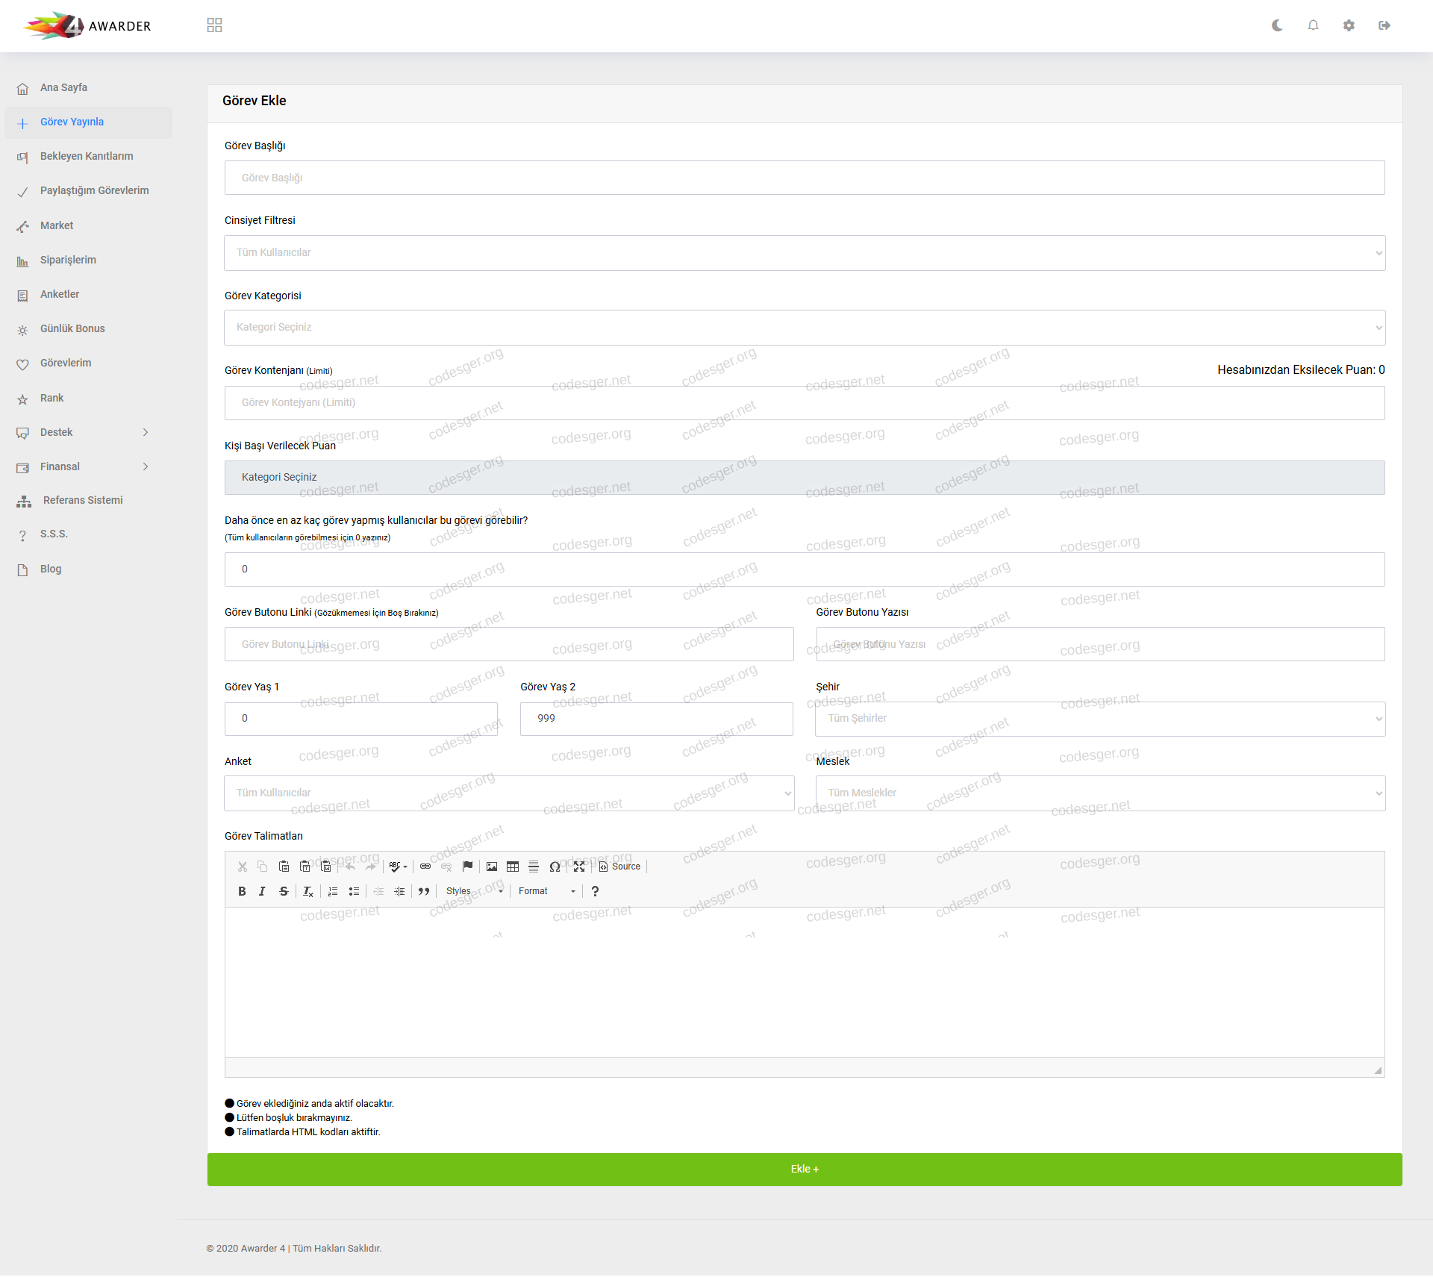
Task: Maximize the rich text editor
Action: pos(579,867)
